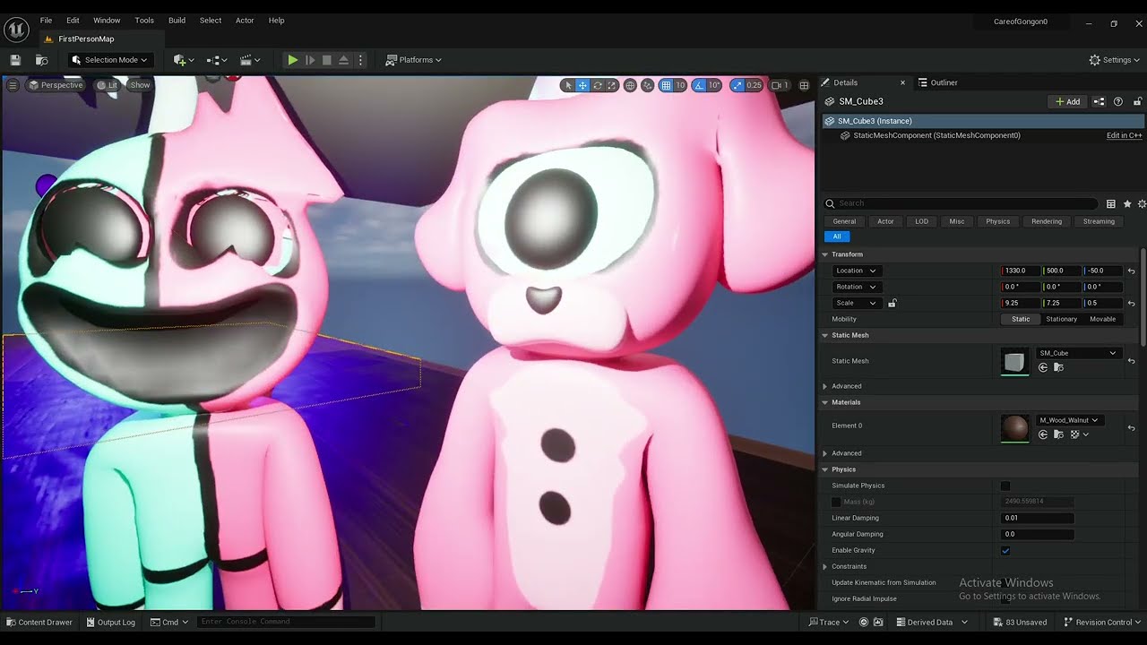Toggle scale snapping icon
The image size is (1147, 645).
(x=737, y=85)
